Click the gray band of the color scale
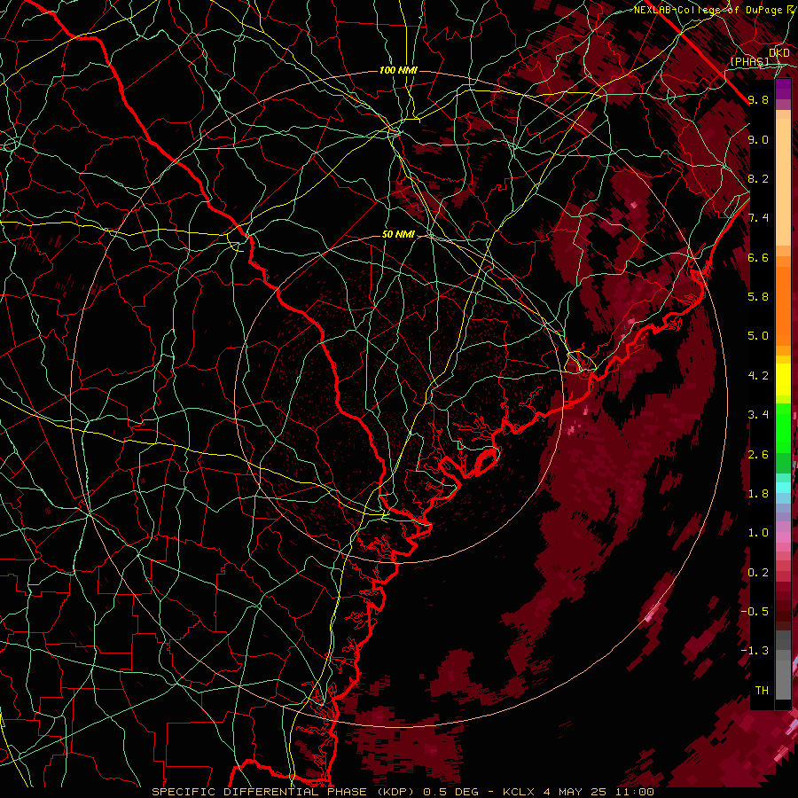The height and width of the screenshot is (798, 798). tap(783, 664)
